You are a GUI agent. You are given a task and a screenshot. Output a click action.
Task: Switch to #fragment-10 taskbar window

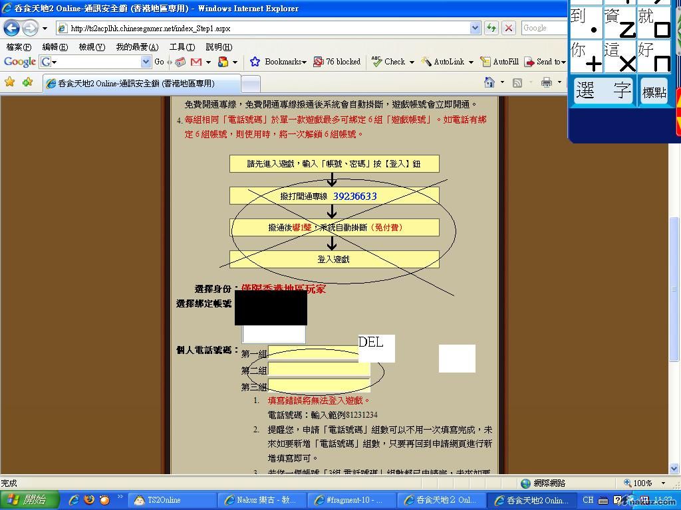coord(352,500)
